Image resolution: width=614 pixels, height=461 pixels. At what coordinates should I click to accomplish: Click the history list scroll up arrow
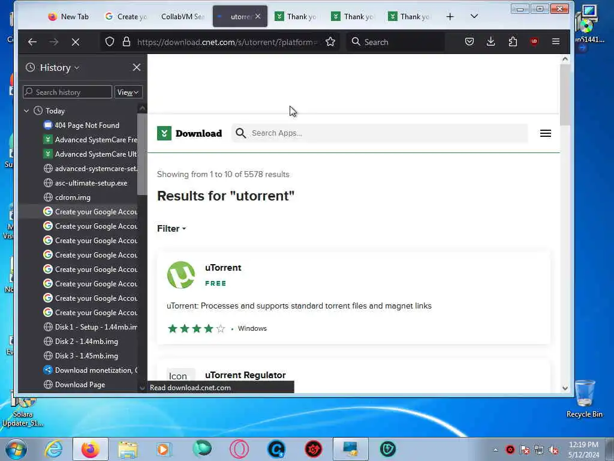point(142,108)
